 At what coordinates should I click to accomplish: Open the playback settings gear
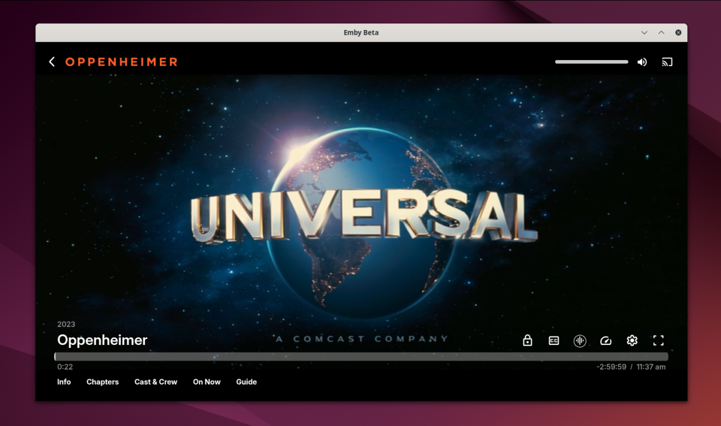pyautogui.click(x=631, y=340)
